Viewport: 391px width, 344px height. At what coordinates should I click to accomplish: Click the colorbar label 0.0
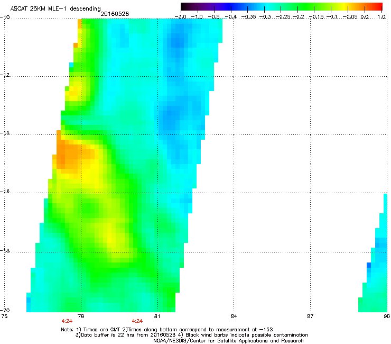(x=365, y=17)
